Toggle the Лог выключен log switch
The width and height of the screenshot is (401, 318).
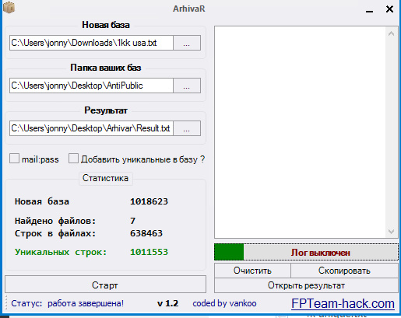pos(306,252)
